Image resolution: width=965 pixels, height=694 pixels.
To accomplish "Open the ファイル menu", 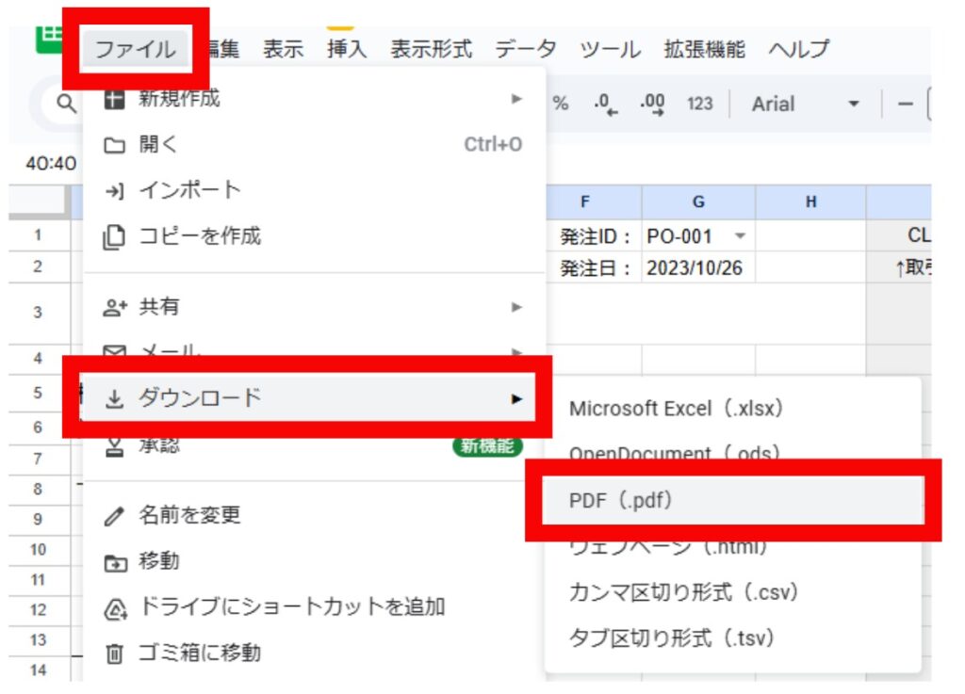I will pos(135,49).
